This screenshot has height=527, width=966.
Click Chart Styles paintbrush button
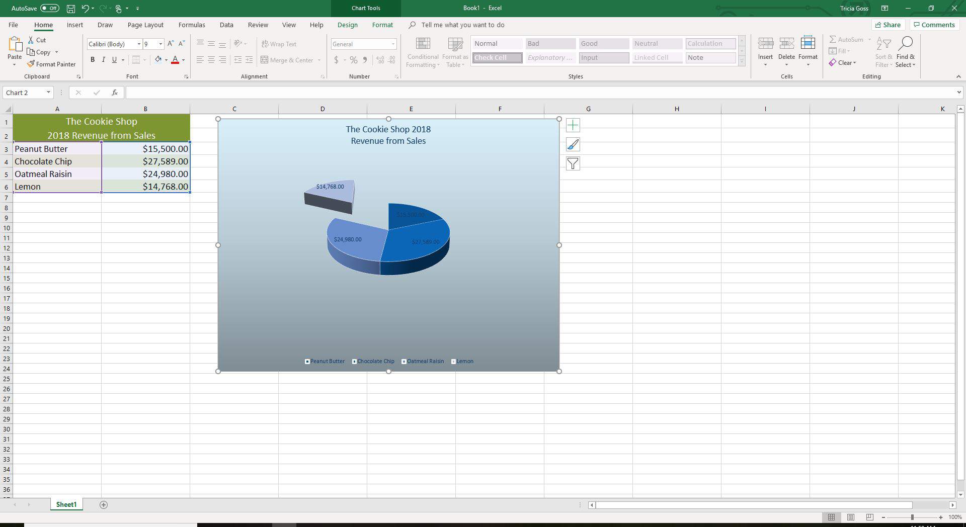tap(573, 144)
